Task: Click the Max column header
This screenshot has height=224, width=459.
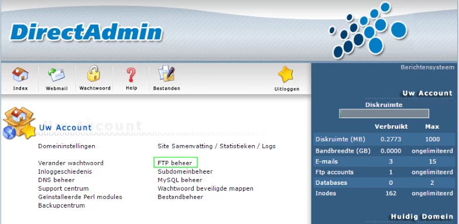Action: [x=432, y=126]
